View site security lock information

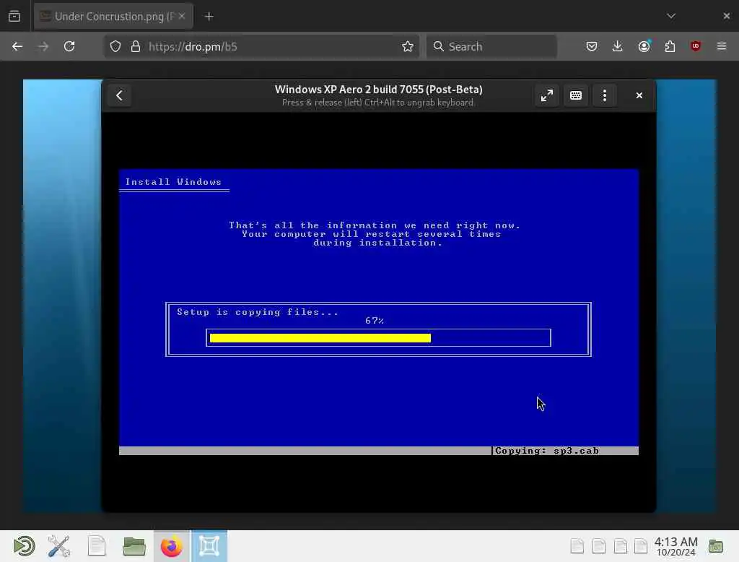tap(136, 46)
